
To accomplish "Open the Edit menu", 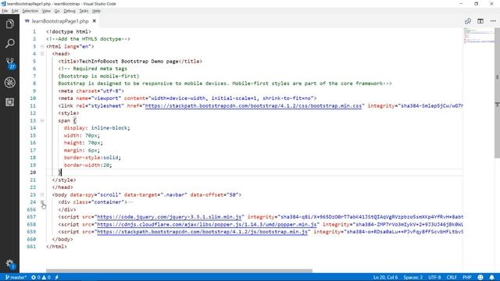I will click(15, 11).
